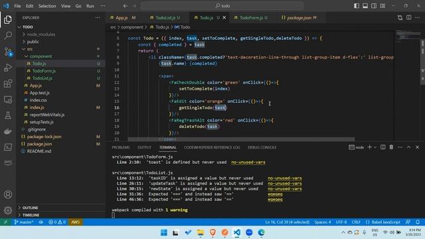This screenshot has width=425, height=239.
Task: Click the command center search box
Action: [222, 6]
